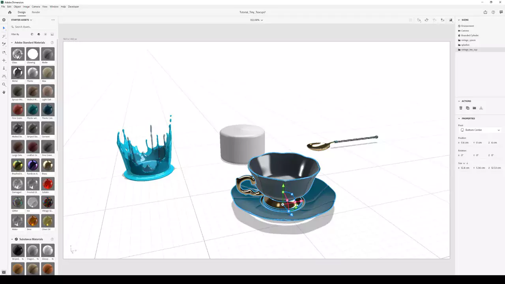
Task: Activate the Zoom tool
Action: pos(4,84)
